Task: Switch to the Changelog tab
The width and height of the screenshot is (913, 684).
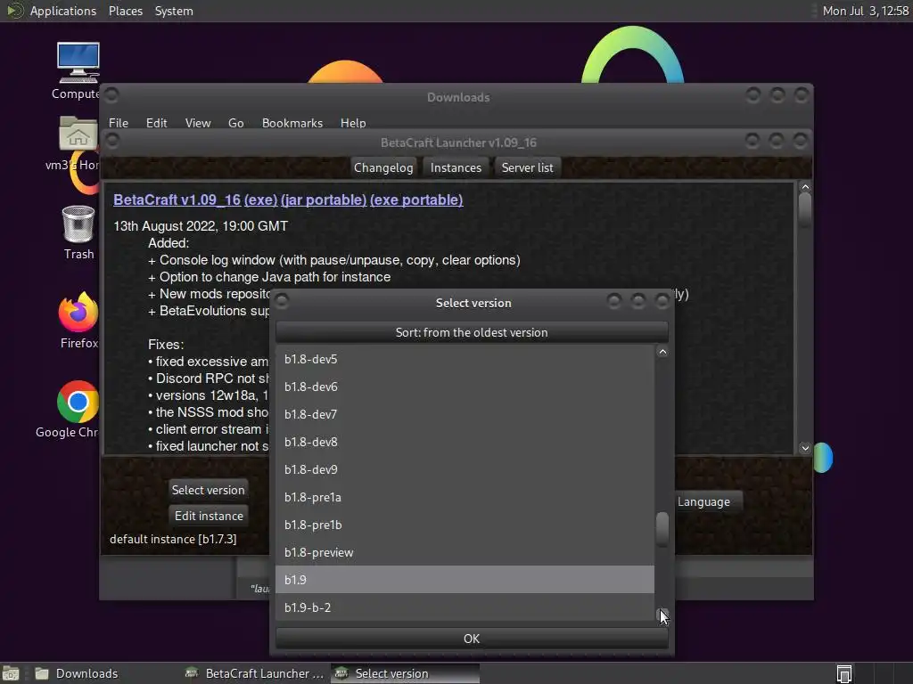Action: (383, 167)
